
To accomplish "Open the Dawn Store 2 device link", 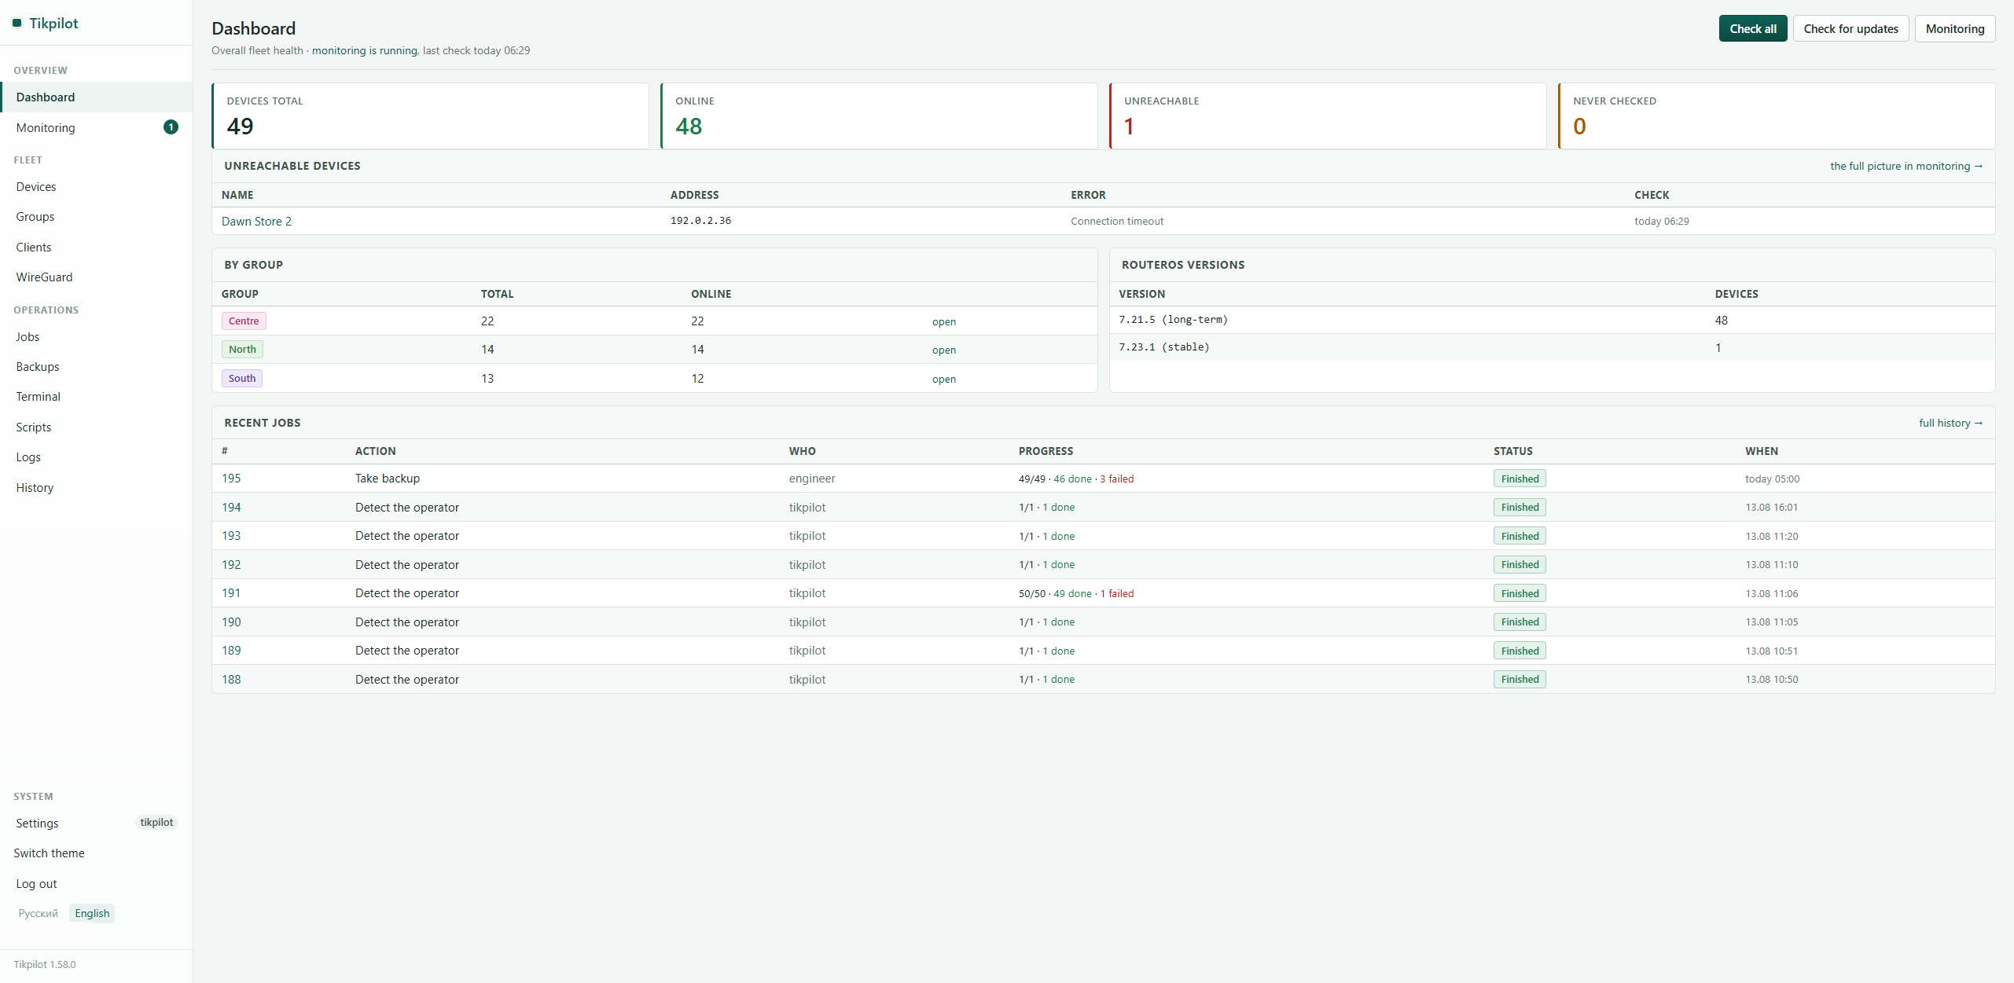I will click(256, 222).
